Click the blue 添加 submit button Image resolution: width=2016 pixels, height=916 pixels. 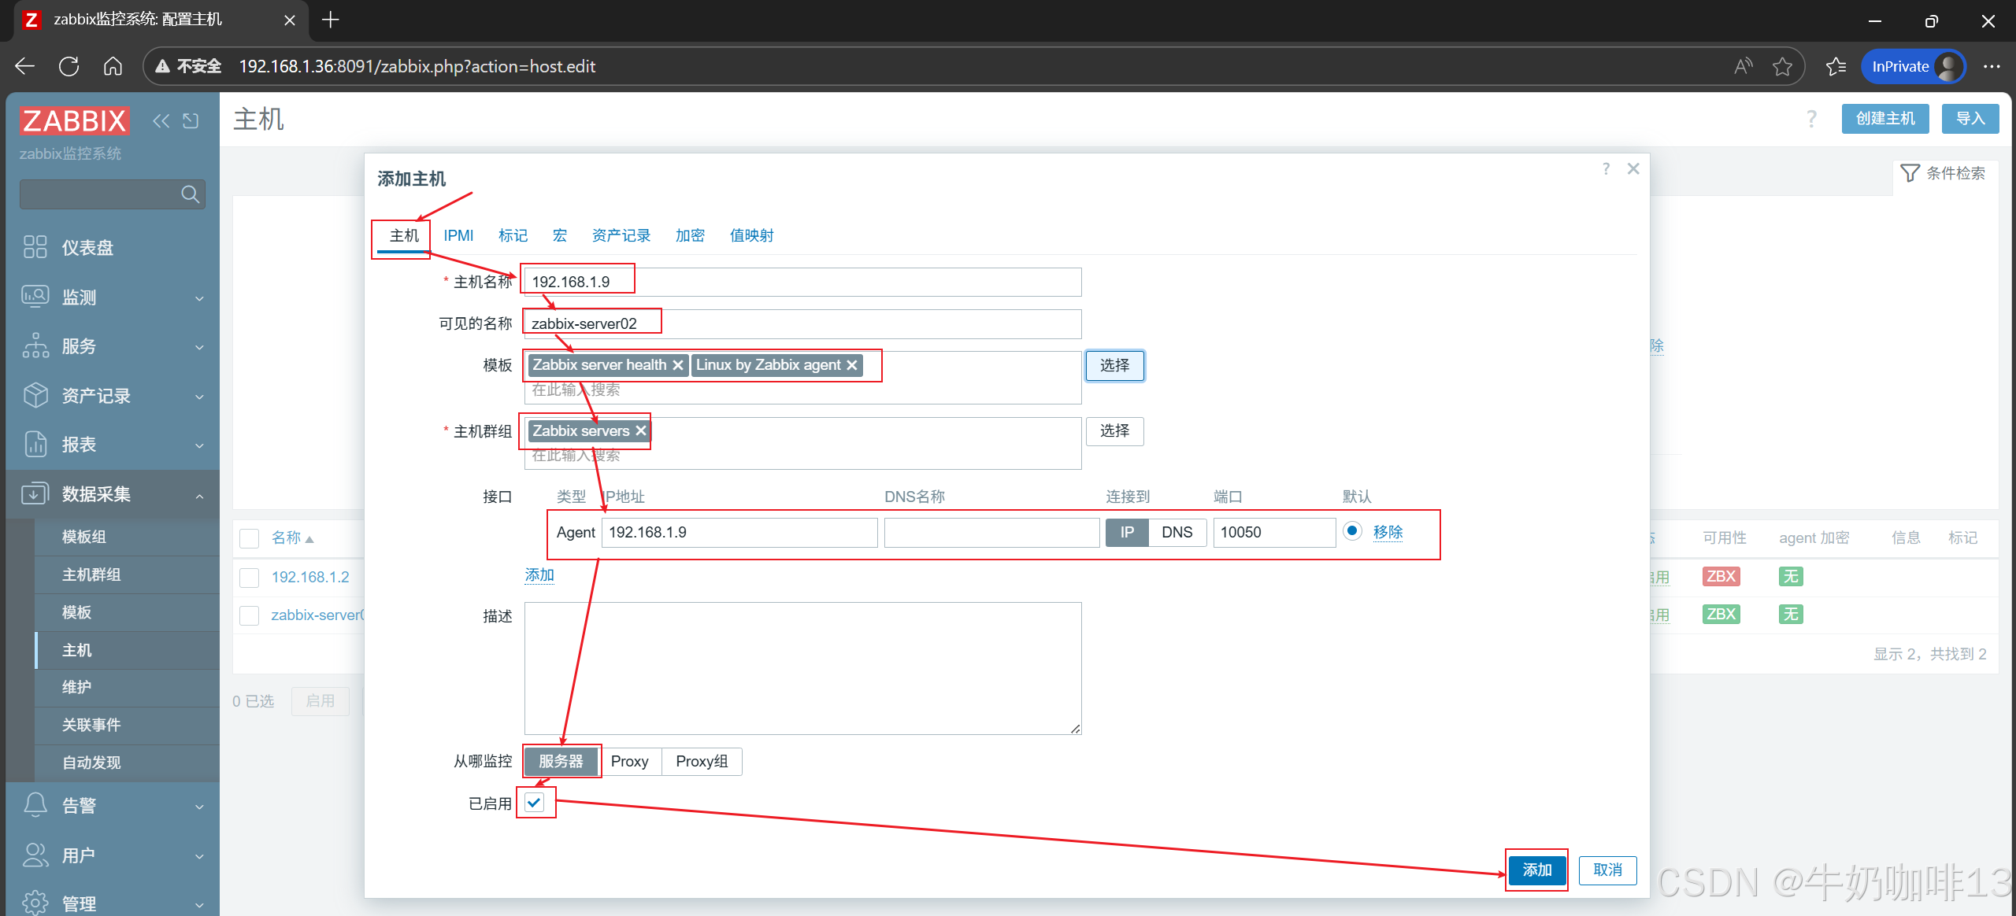click(1536, 870)
